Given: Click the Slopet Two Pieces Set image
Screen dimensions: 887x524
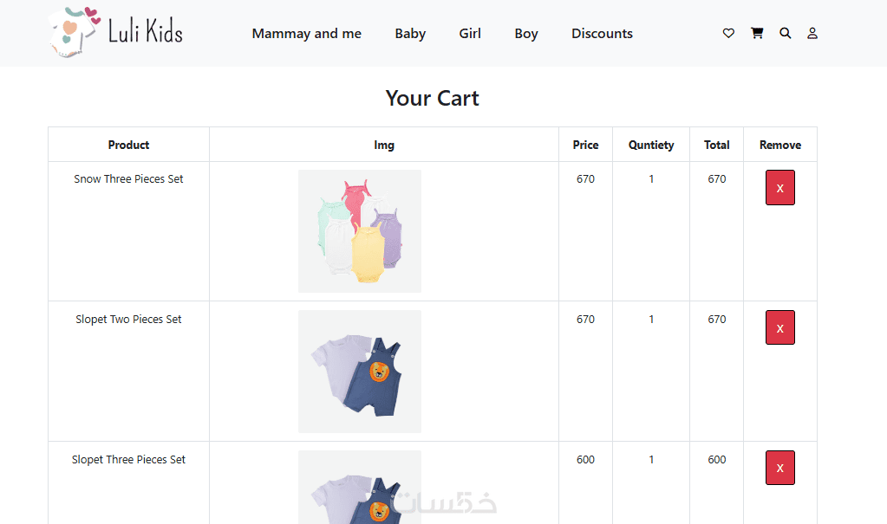Looking at the screenshot, I should point(360,372).
